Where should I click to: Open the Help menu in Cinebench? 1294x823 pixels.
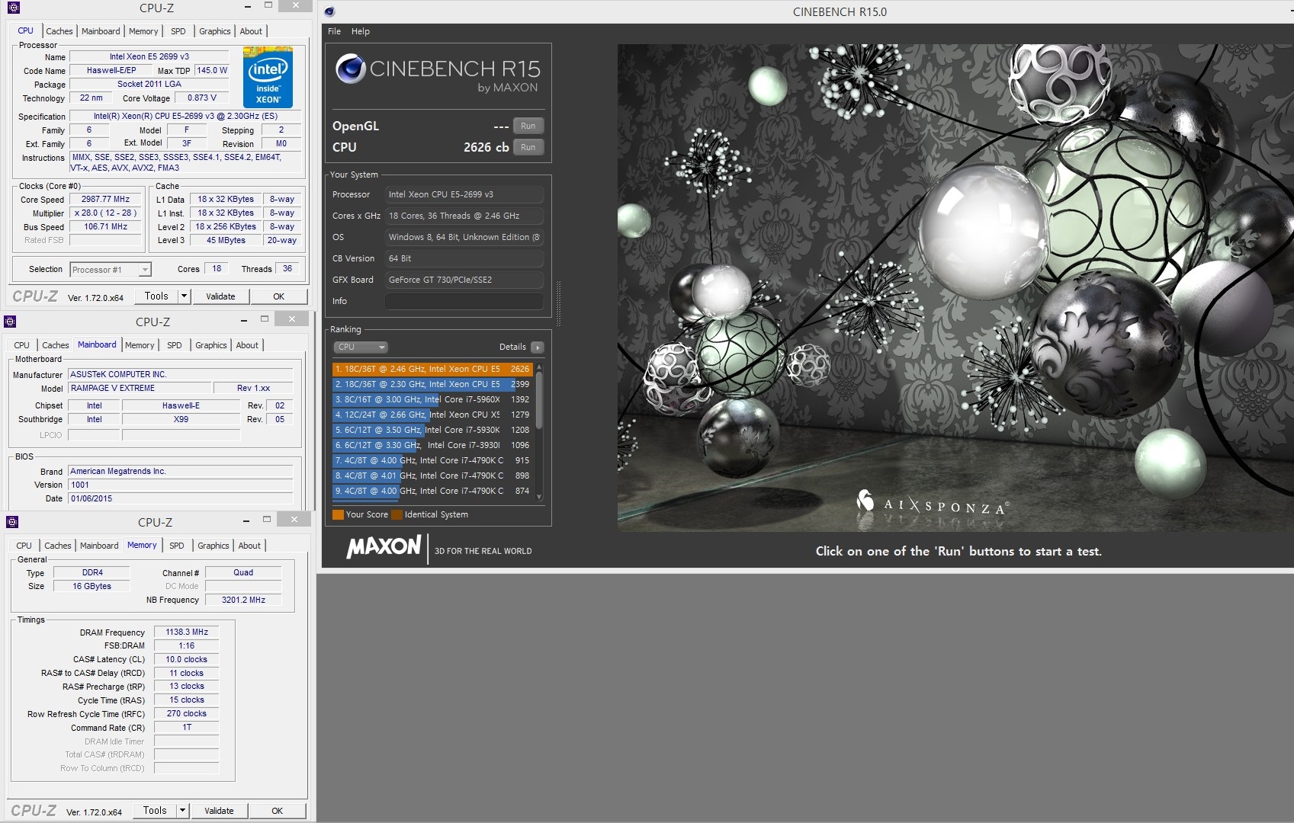[x=361, y=31]
